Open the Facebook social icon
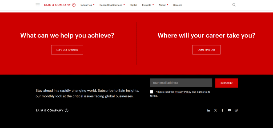 click(x=222, y=110)
